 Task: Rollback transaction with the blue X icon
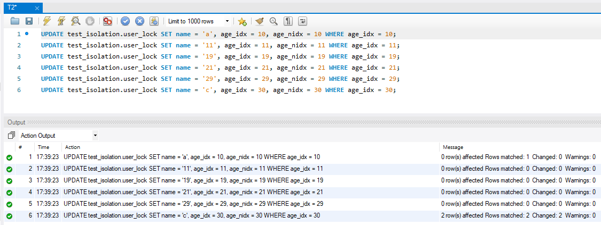140,21
